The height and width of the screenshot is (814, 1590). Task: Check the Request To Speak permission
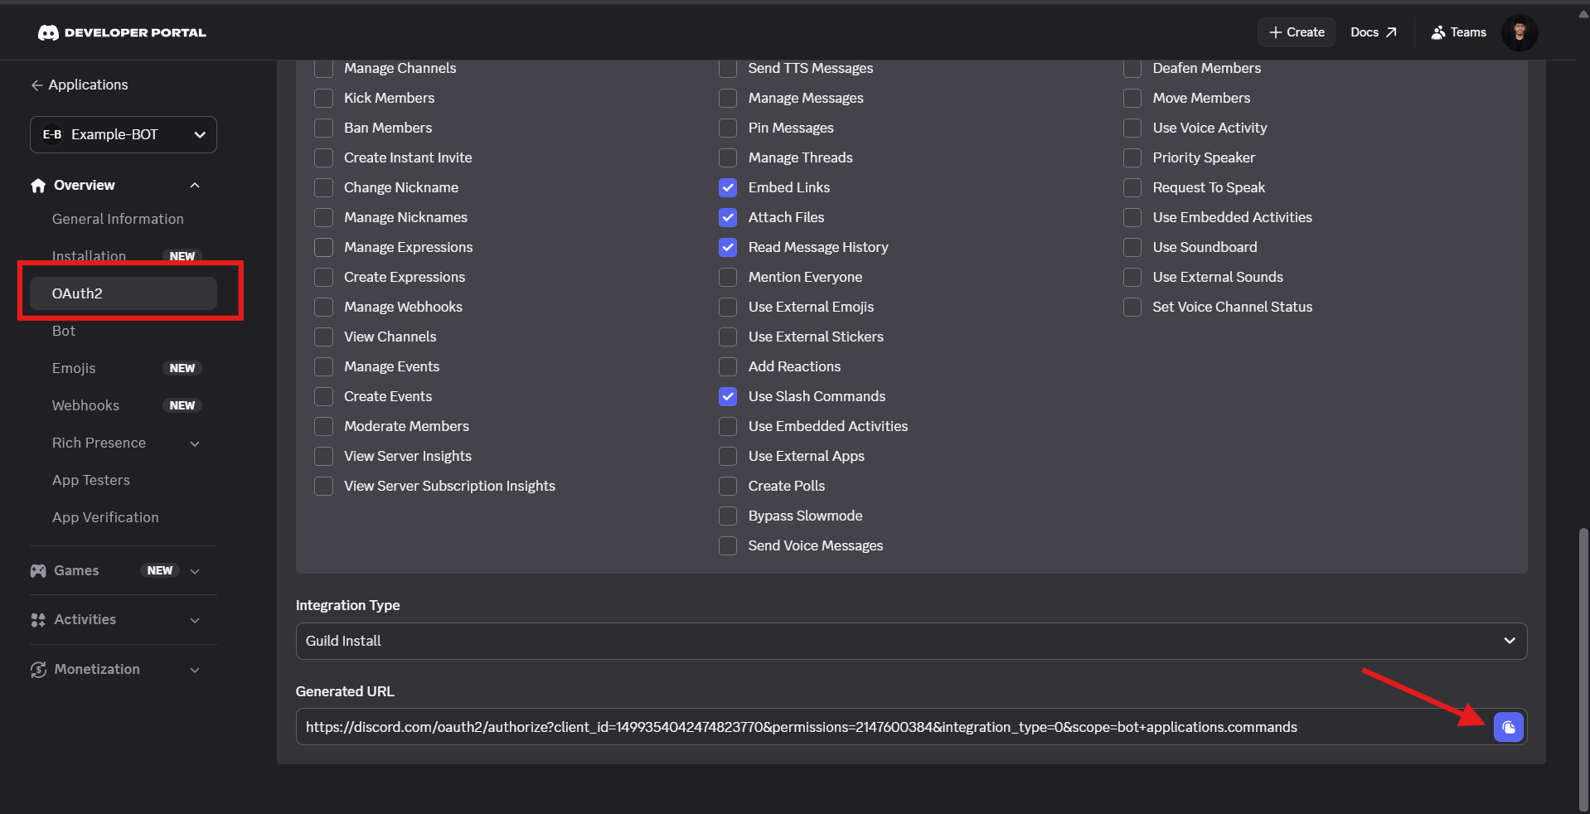click(1132, 187)
